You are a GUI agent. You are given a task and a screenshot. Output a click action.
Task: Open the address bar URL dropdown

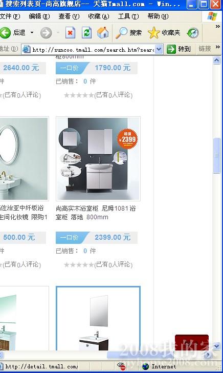coord(159,49)
